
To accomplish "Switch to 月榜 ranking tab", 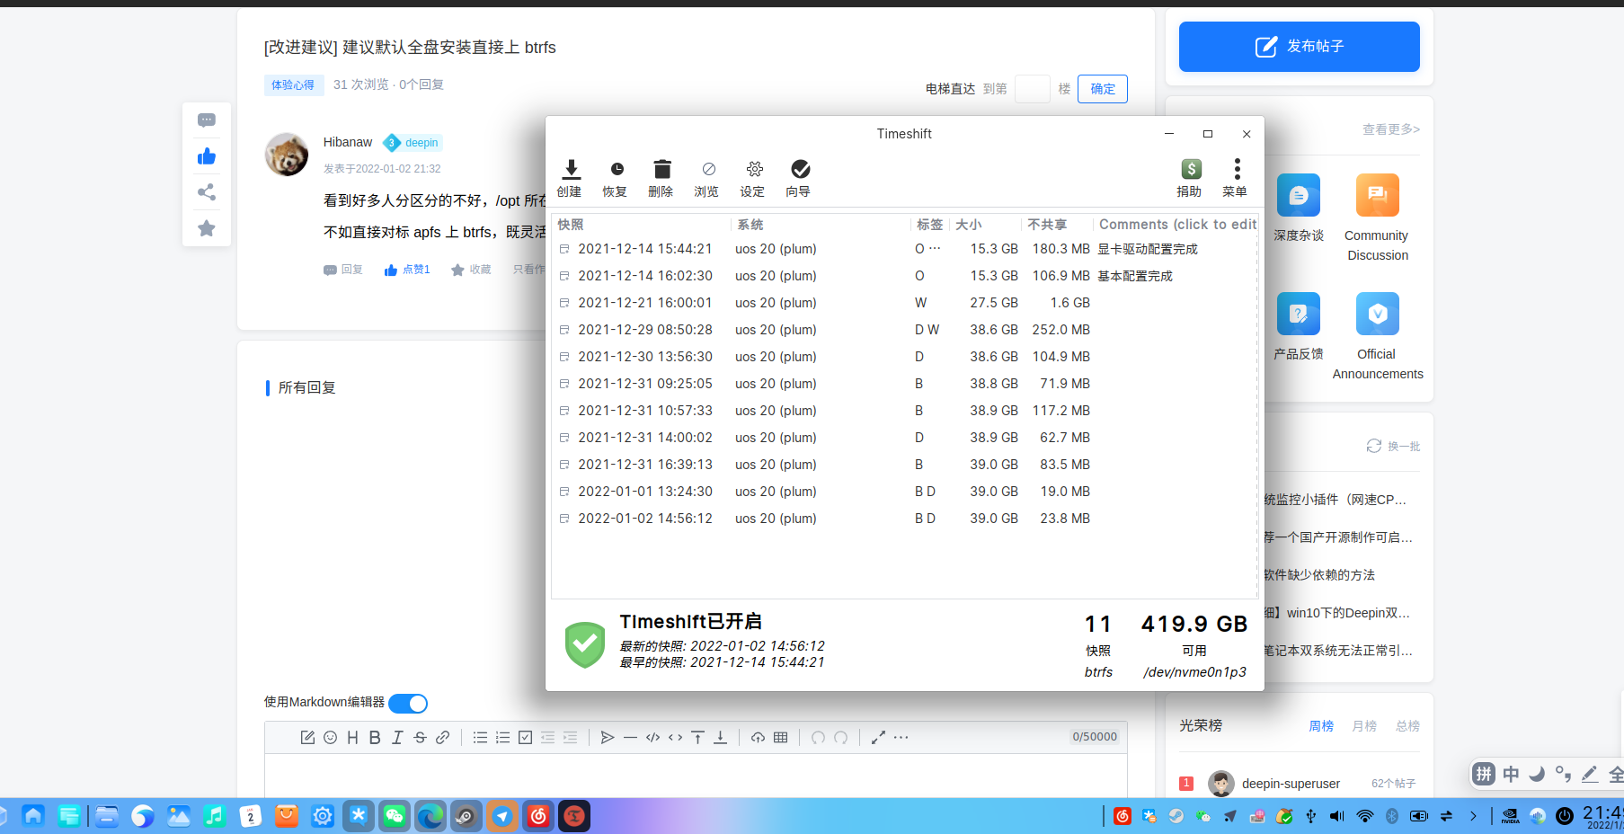I will [x=1364, y=726].
